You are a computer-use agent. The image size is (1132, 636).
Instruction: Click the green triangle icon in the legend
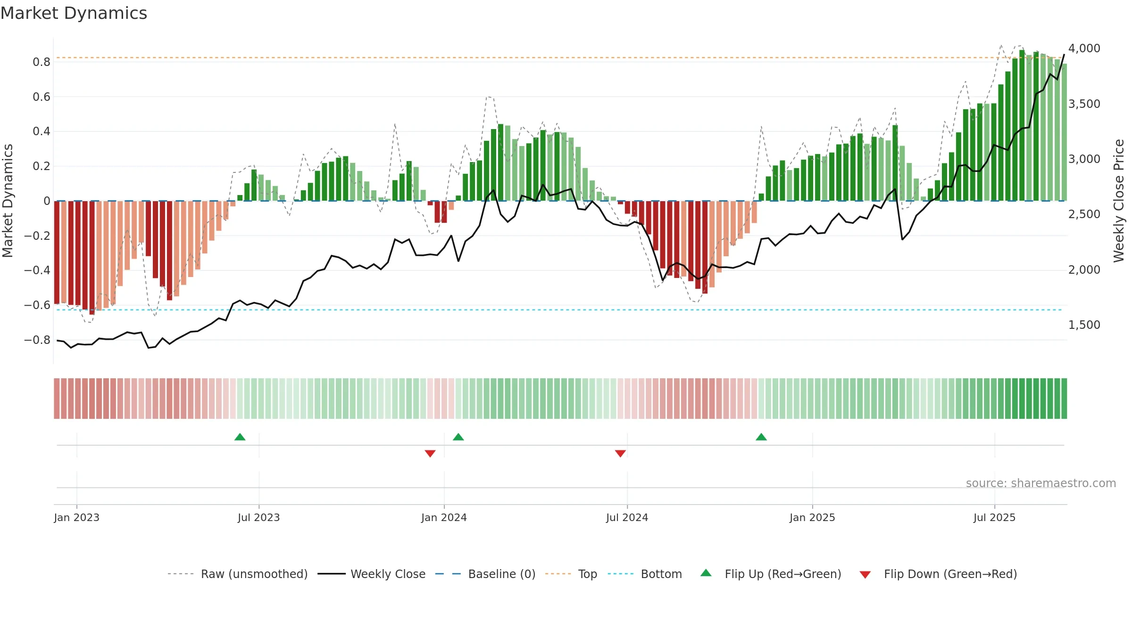pos(706,573)
